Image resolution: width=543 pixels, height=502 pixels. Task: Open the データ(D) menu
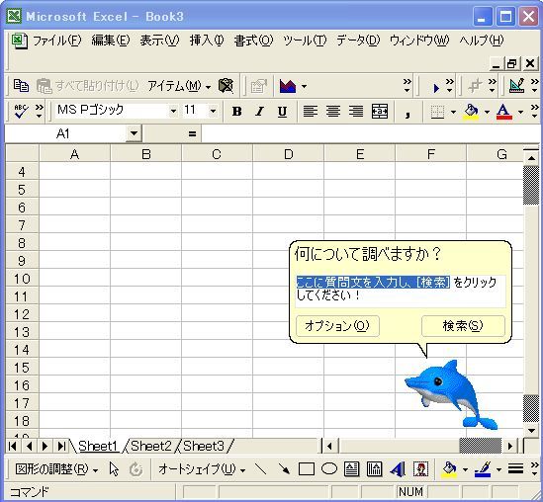[x=358, y=41]
